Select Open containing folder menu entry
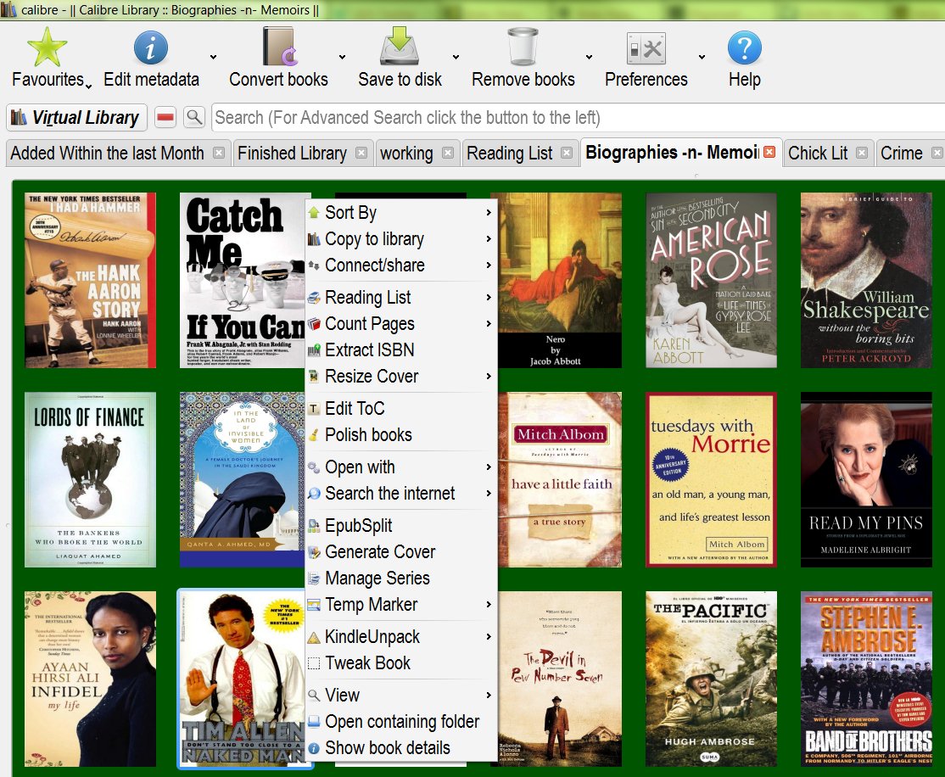This screenshot has height=777, width=945. [x=402, y=721]
